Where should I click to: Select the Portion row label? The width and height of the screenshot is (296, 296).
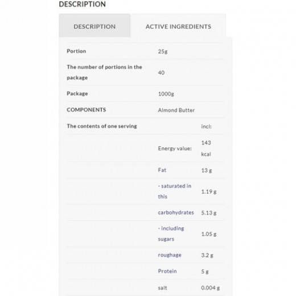(76, 51)
